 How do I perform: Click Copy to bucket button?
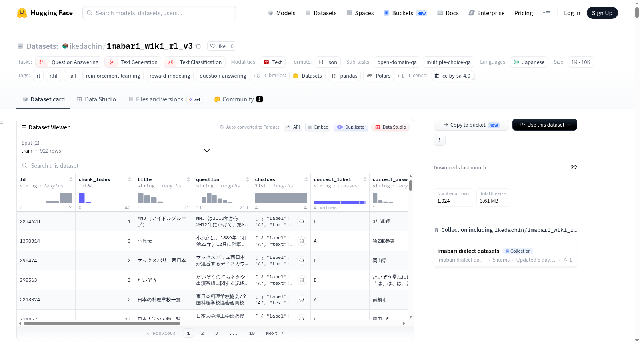471,125
